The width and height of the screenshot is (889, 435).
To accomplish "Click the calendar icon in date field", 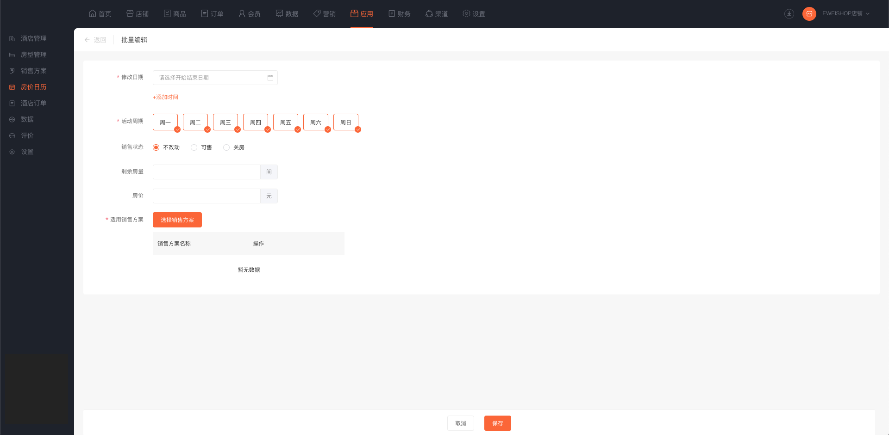I will 270,78.
